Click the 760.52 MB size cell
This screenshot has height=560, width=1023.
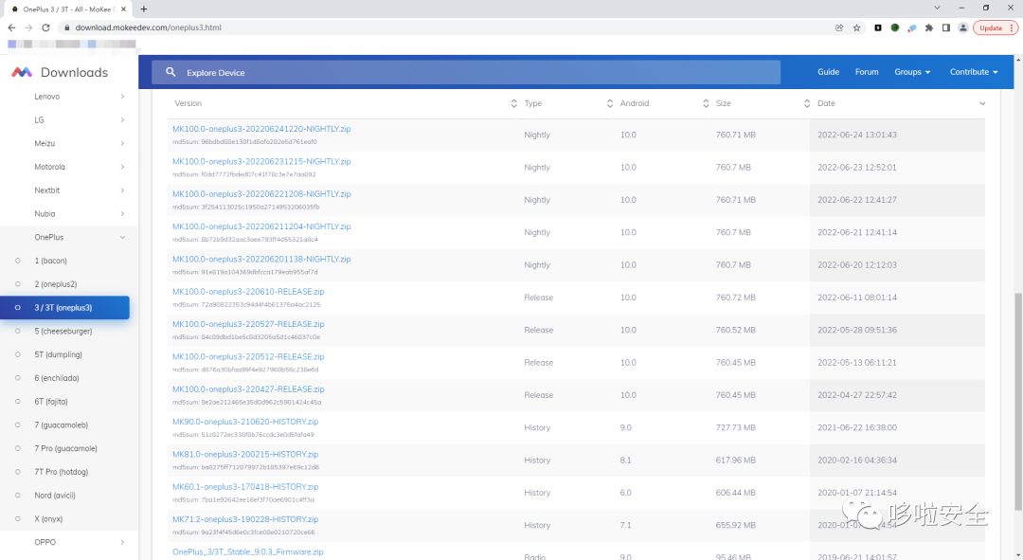735,330
